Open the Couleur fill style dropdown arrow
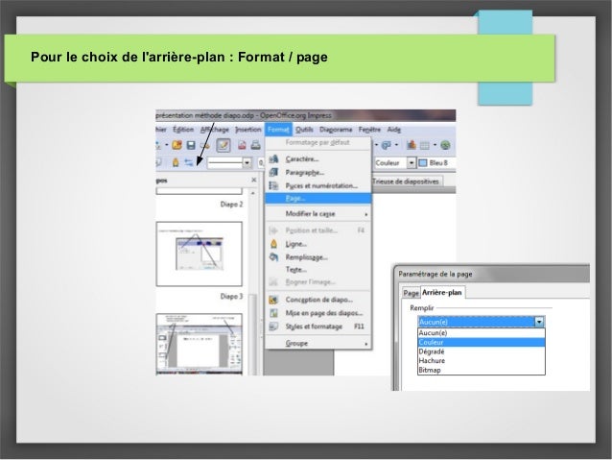This screenshot has width=612, height=460. [x=412, y=162]
